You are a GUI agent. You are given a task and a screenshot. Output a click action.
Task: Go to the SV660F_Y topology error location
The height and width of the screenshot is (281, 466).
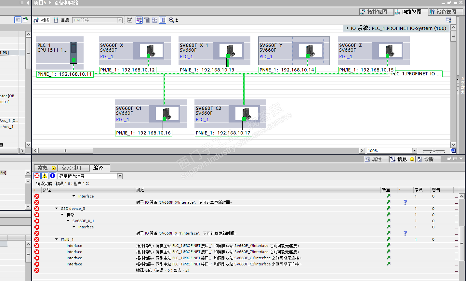coord(388,246)
